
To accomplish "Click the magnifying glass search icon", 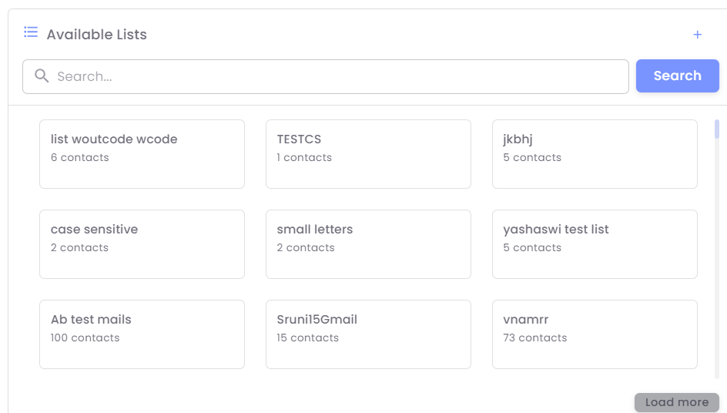I will pos(42,76).
